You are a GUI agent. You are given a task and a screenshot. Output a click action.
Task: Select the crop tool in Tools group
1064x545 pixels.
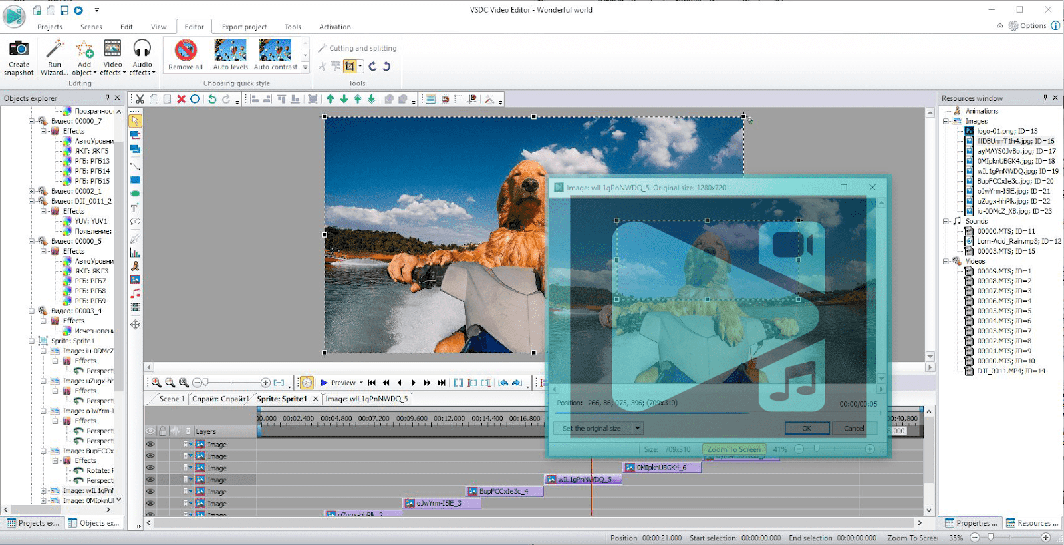click(349, 66)
